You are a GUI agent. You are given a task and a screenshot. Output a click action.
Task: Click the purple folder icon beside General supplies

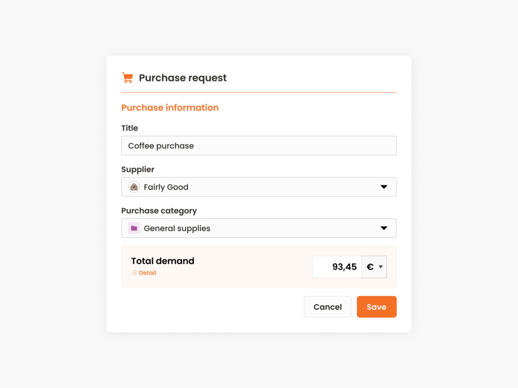click(x=134, y=228)
